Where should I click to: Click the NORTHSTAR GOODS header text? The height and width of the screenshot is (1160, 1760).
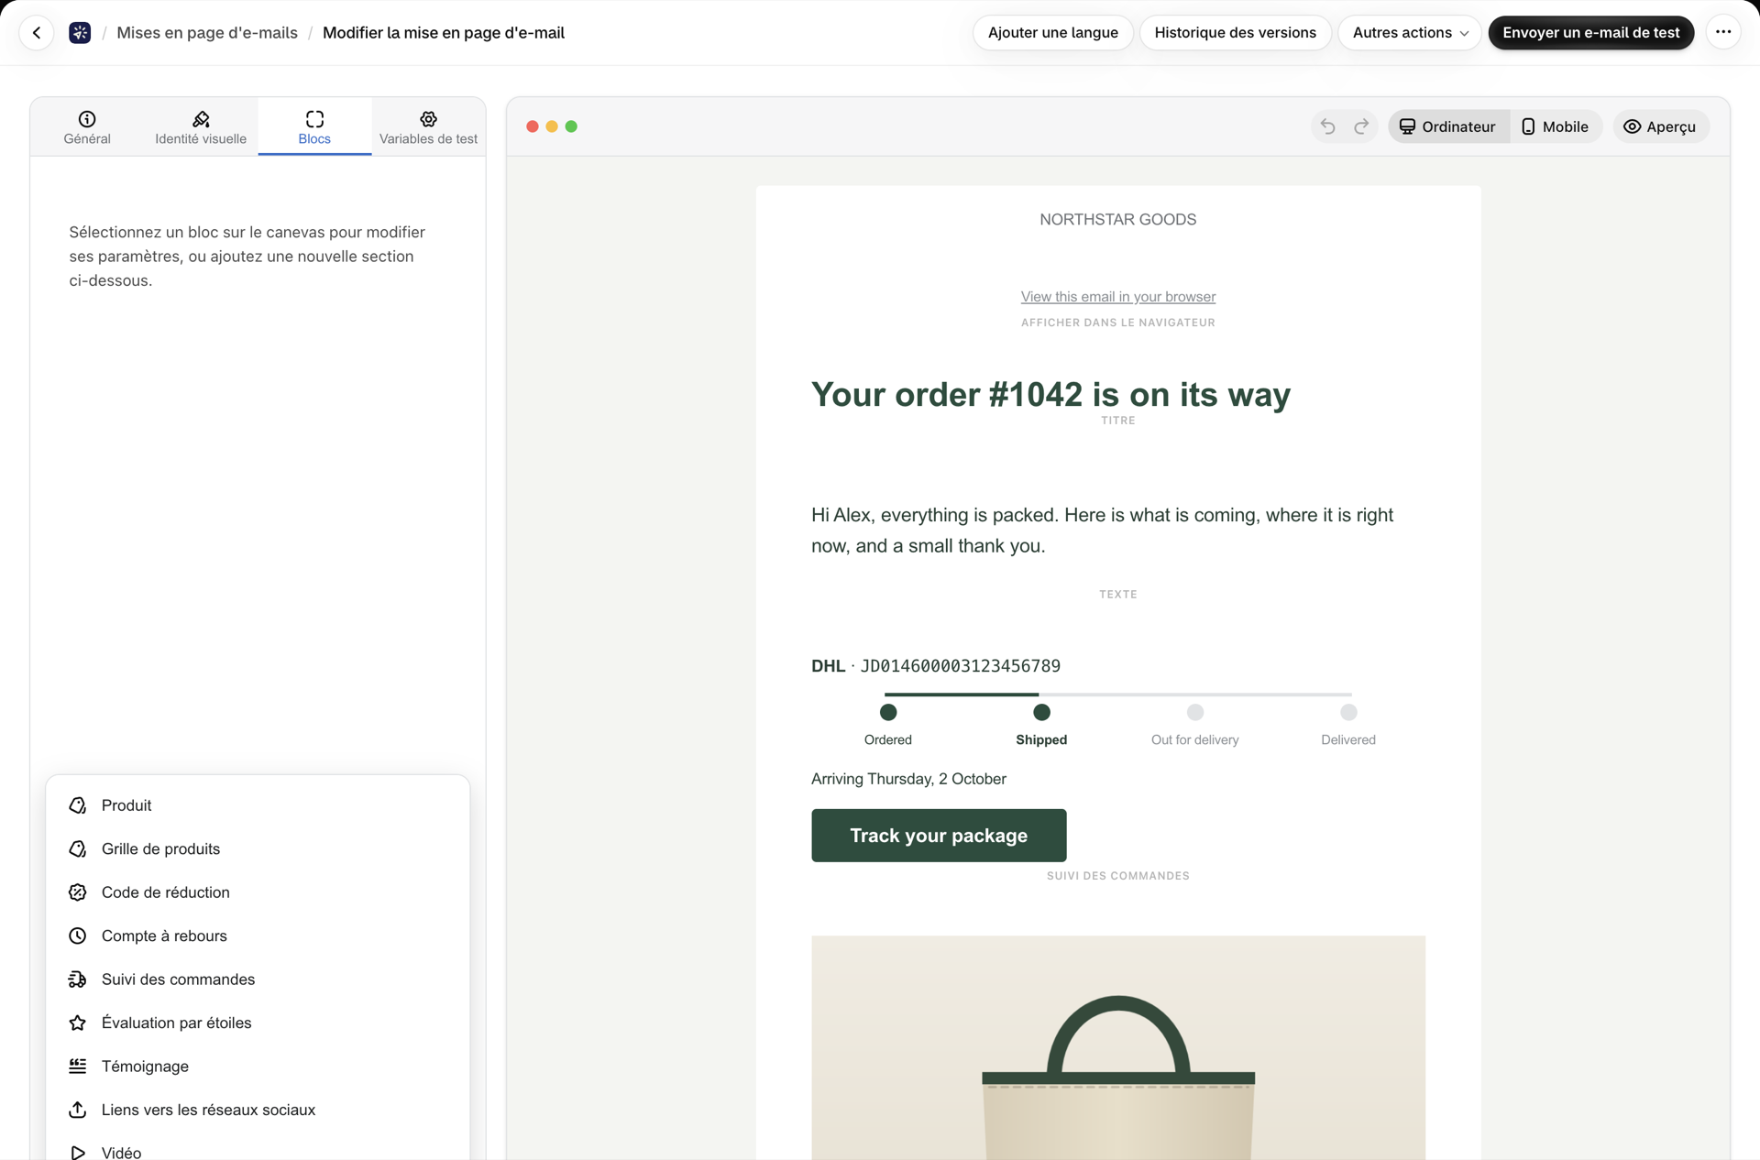pyautogui.click(x=1117, y=220)
